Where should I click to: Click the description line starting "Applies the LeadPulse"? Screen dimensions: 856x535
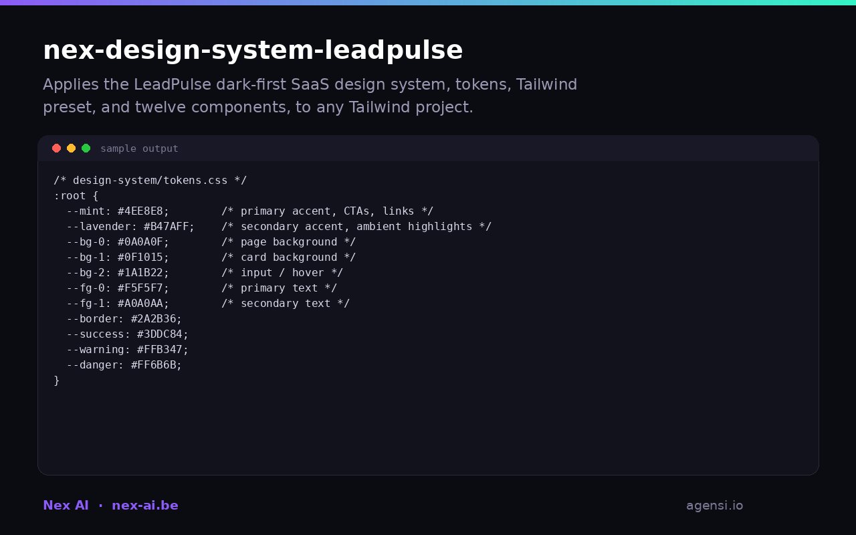[310, 85]
